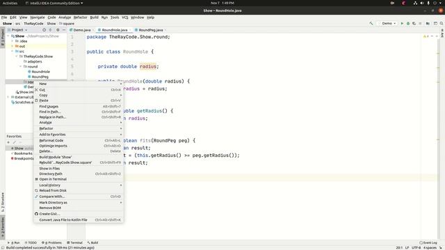Open the Project Structure toolbar icon
This screenshot has width=445, height=250.
(428, 24)
